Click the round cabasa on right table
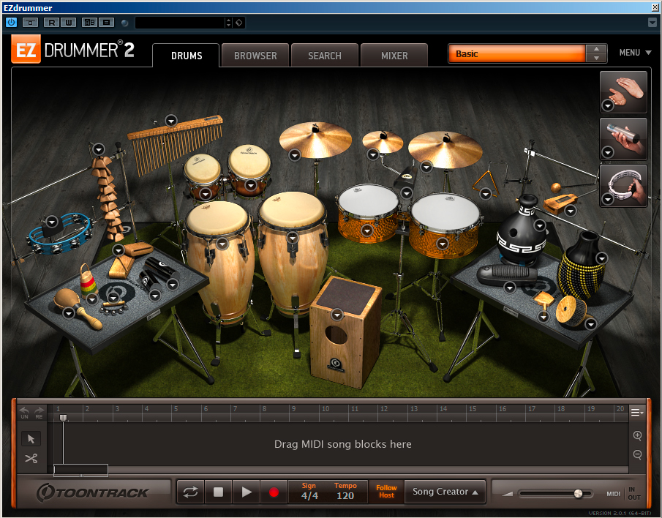 coord(570,309)
